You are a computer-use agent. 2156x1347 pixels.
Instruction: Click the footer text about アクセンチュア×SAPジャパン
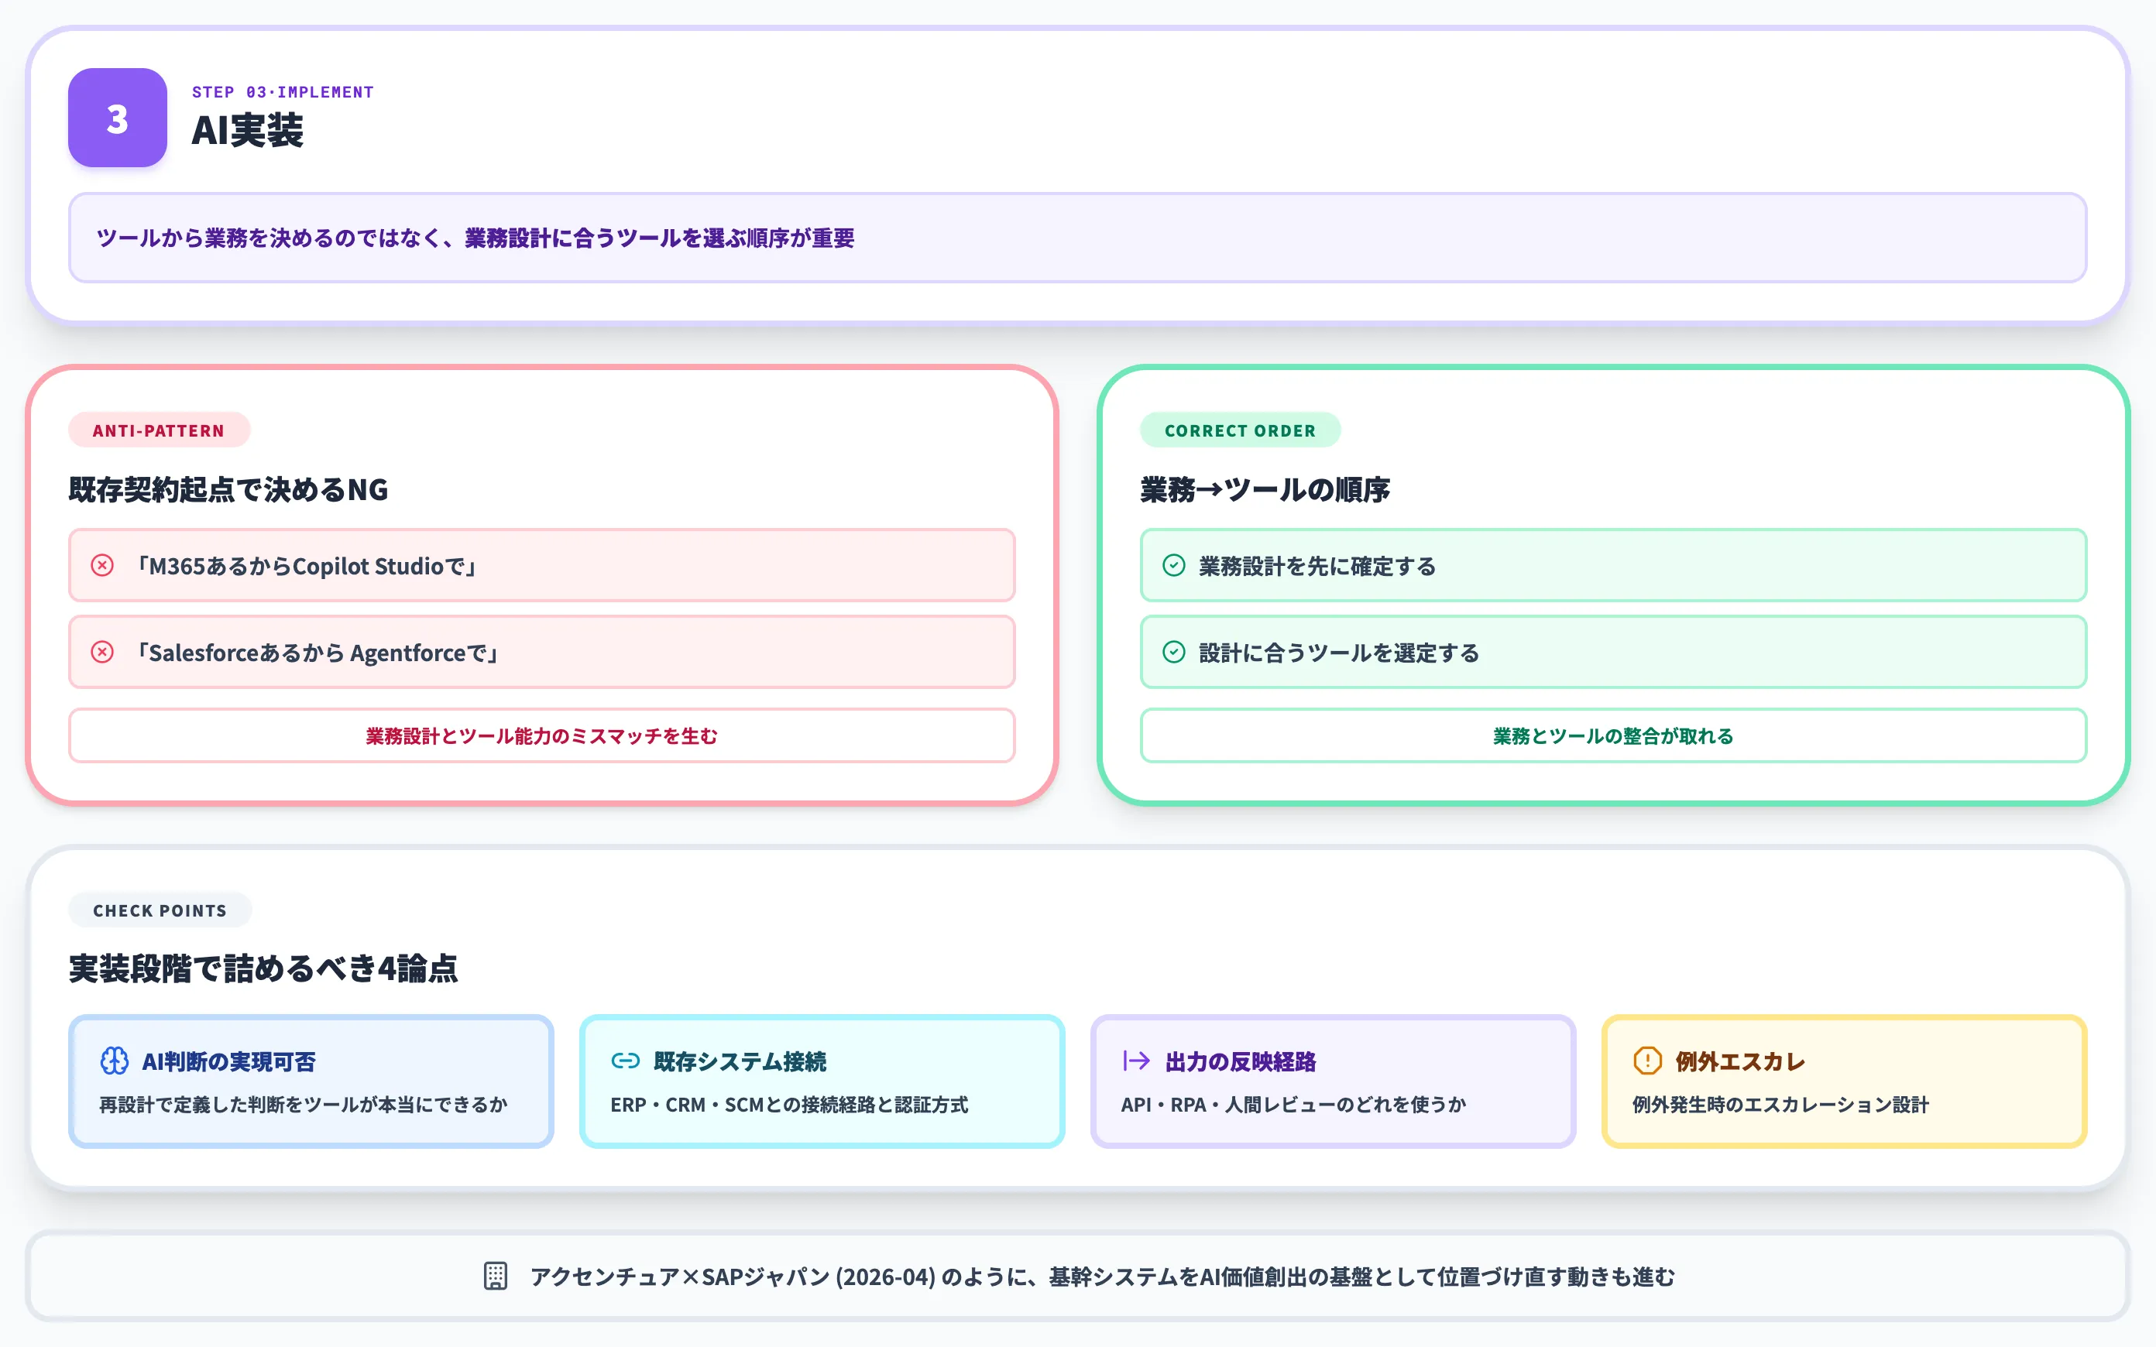1103,1277
